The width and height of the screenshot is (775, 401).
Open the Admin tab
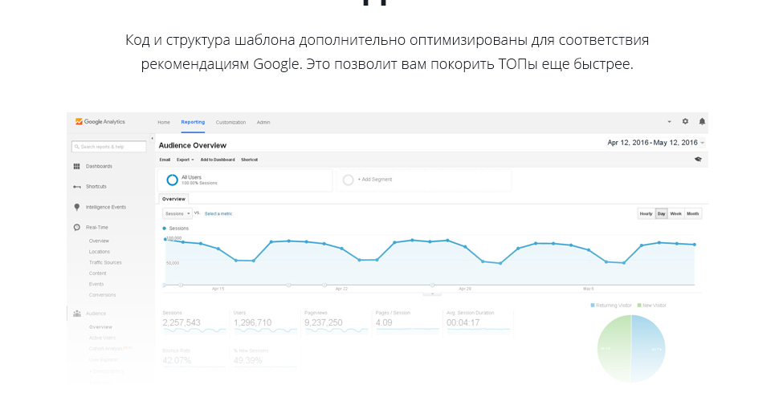coord(263,122)
